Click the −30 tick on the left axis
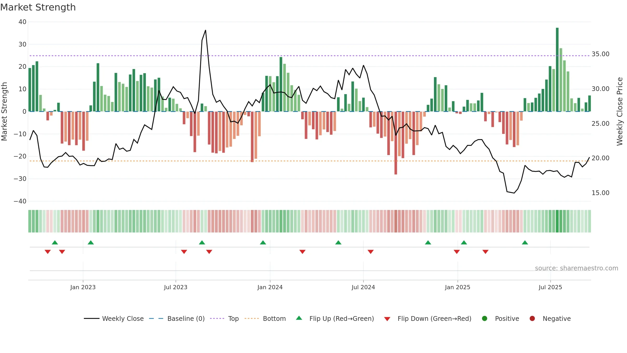The width and height of the screenshot is (627, 353). 20,179
